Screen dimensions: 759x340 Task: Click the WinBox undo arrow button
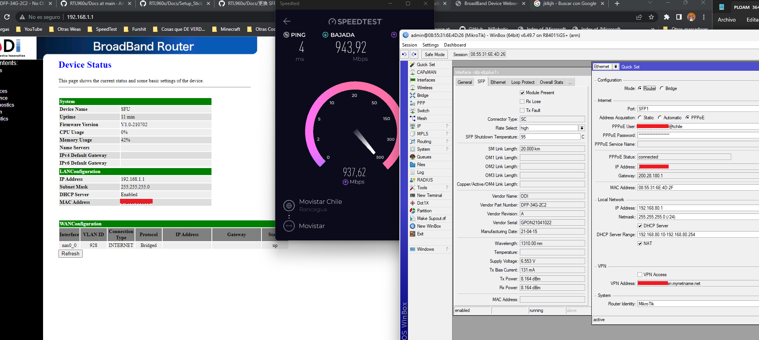(404, 55)
